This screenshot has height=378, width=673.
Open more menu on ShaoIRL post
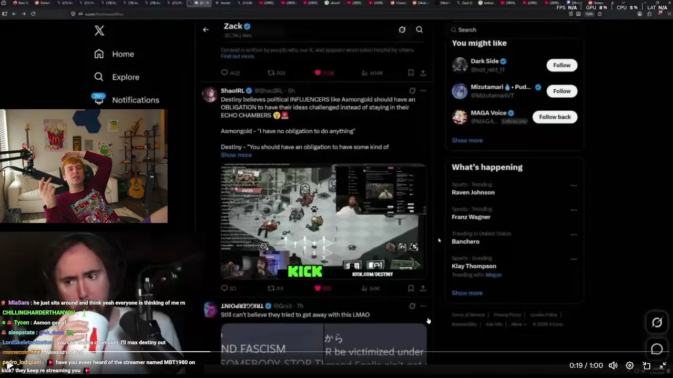pos(423,91)
